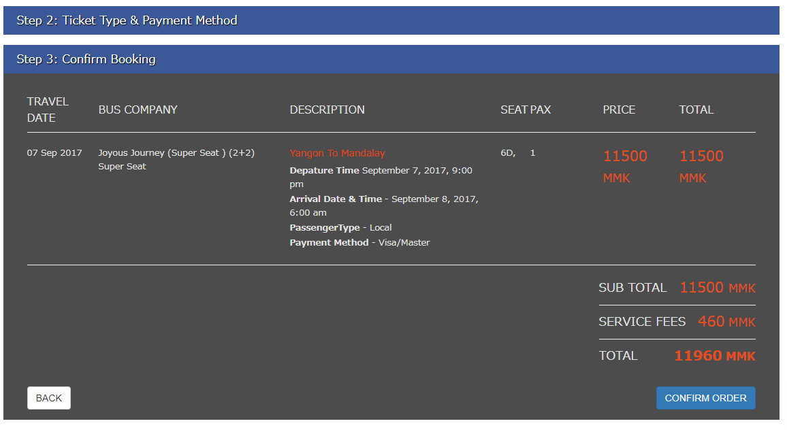Viewport: 787px width, 432px height.
Task: Click the BUS COMPANY column header
Action: click(138, 110)
